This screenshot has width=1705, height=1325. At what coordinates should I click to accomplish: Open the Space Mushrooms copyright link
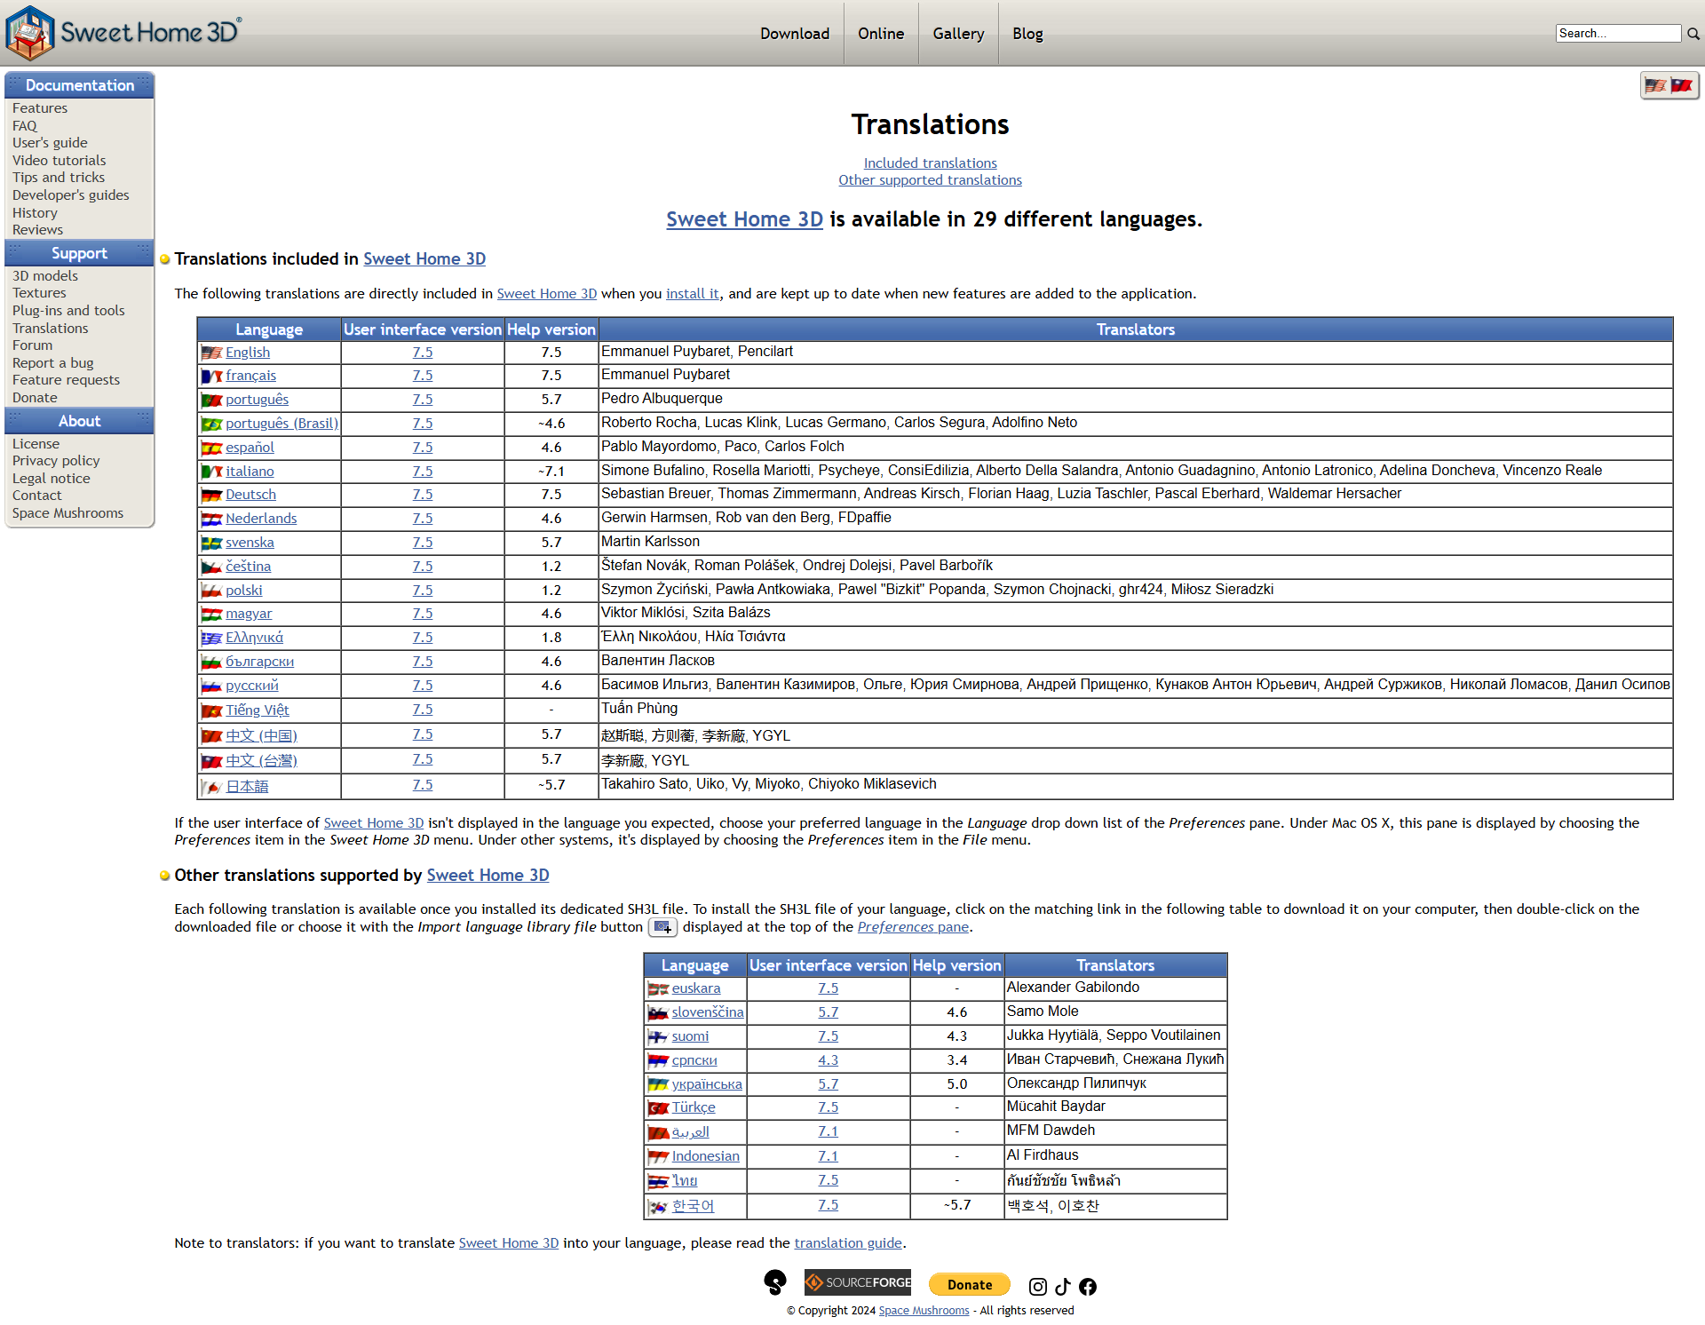pos(924,1311)
